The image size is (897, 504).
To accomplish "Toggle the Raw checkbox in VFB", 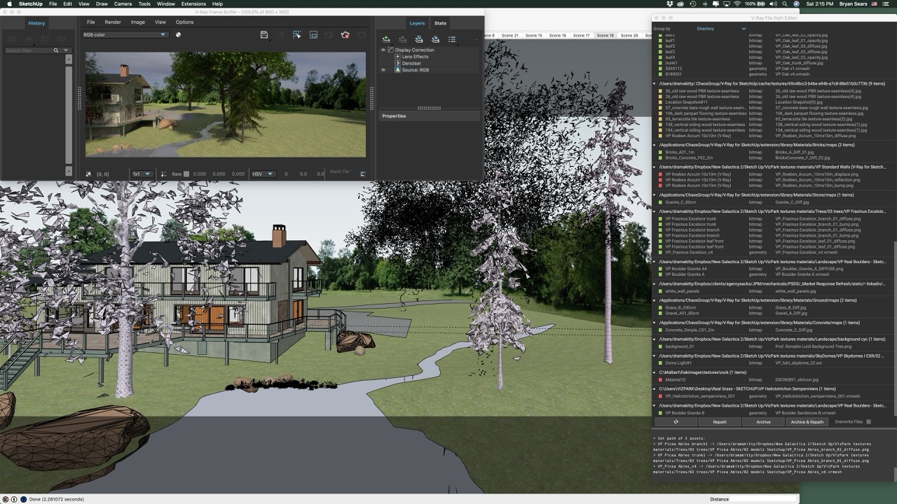I will (x=186, y=174).
